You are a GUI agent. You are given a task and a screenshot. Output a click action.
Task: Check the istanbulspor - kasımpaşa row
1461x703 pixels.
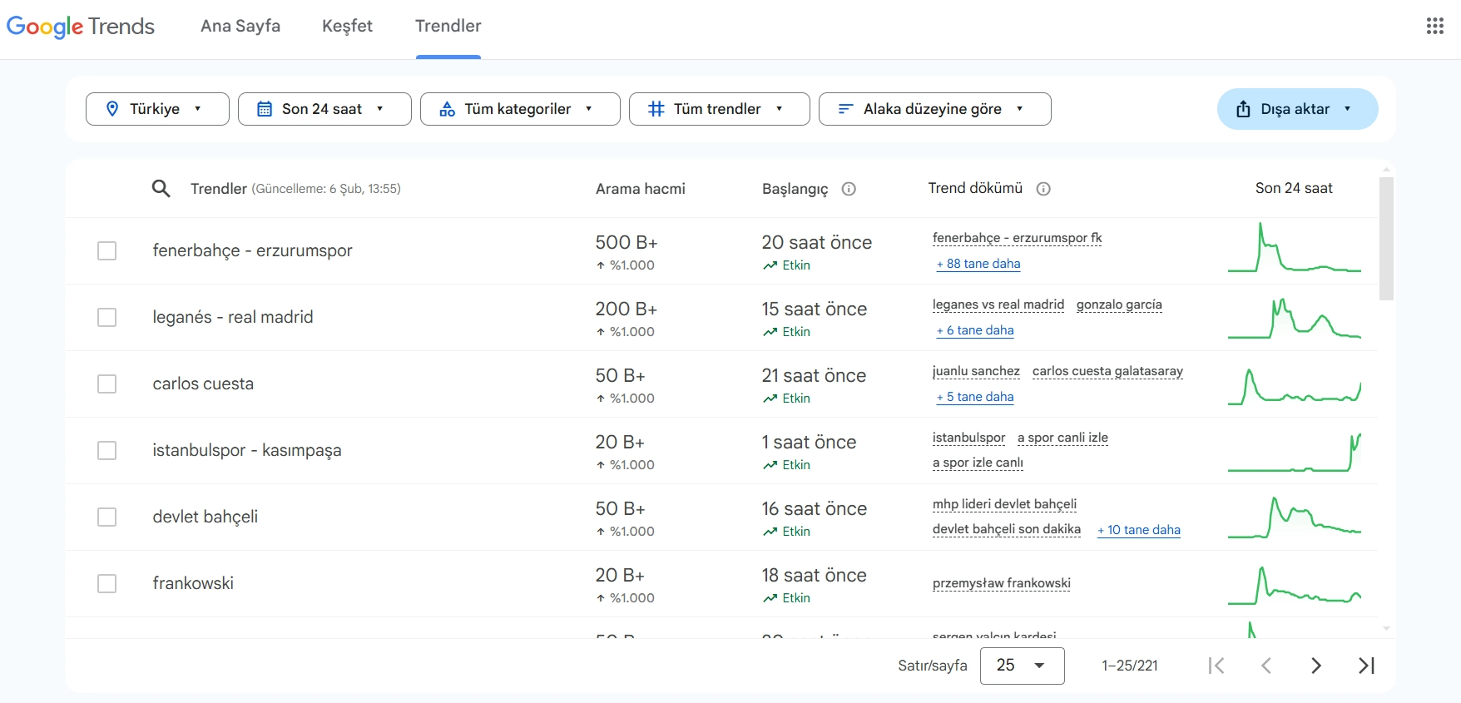(106, 450)
